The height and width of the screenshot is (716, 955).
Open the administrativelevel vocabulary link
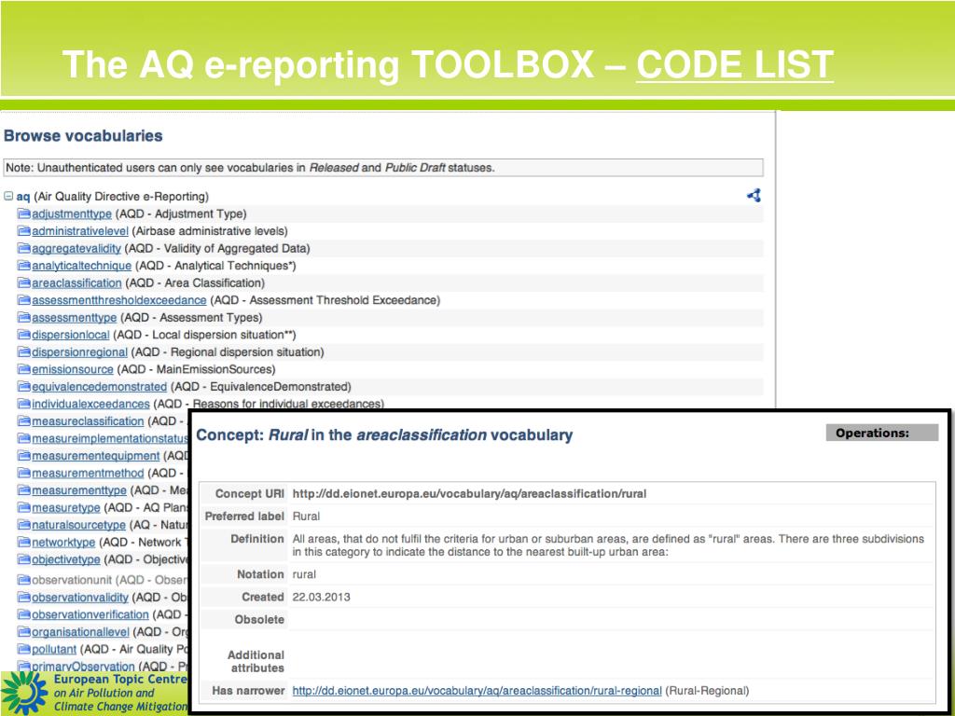(x=80, y=231)
